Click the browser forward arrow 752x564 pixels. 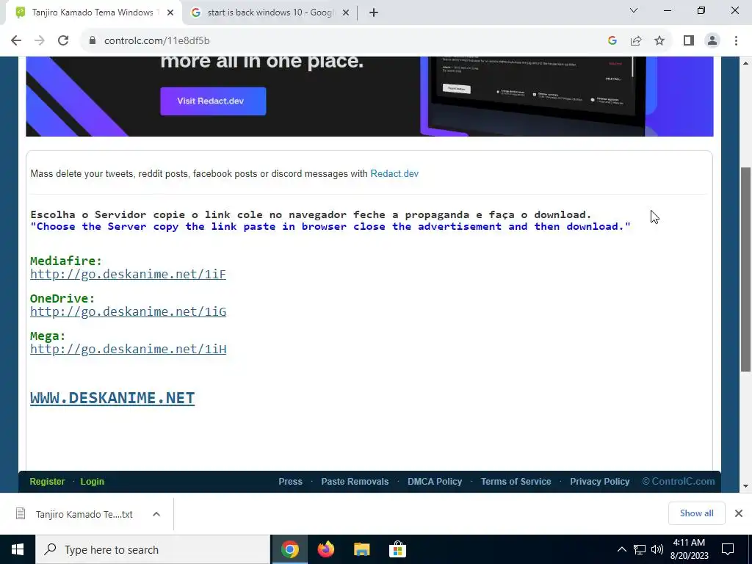coord(40,41)
